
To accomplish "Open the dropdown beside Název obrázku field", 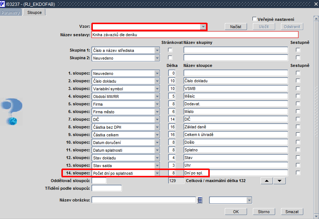I will pos(249,200).
